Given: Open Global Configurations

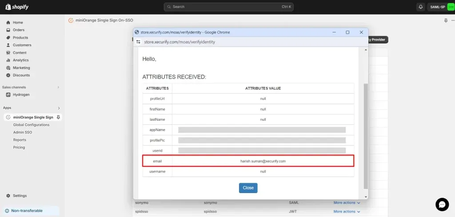Looking at the screenshot, I should tap(32, 125).
